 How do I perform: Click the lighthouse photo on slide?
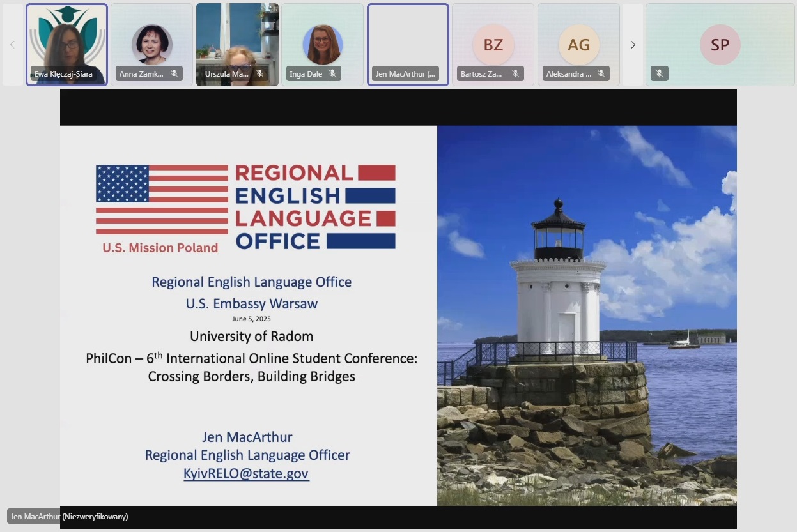point(587,315)
